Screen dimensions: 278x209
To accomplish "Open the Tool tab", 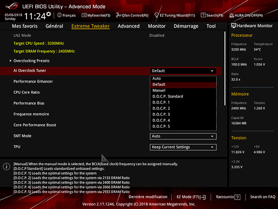I will (x=211, y=26).
